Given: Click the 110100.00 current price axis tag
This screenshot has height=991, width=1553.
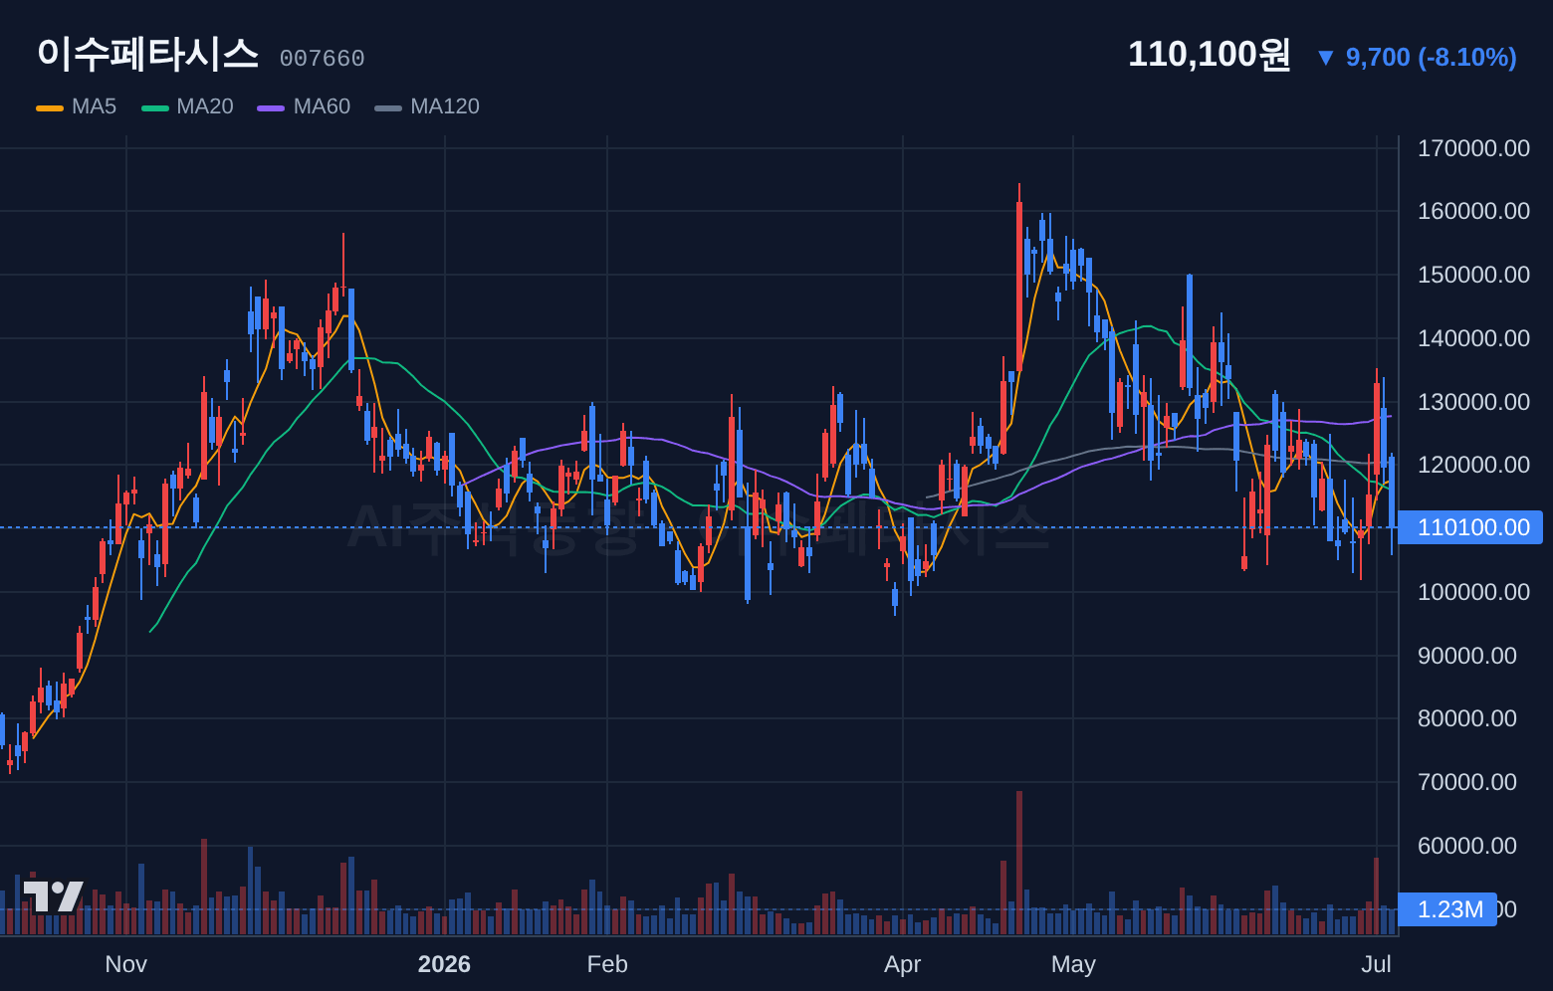Looking at the screenshot, I should pos(1471,527).
